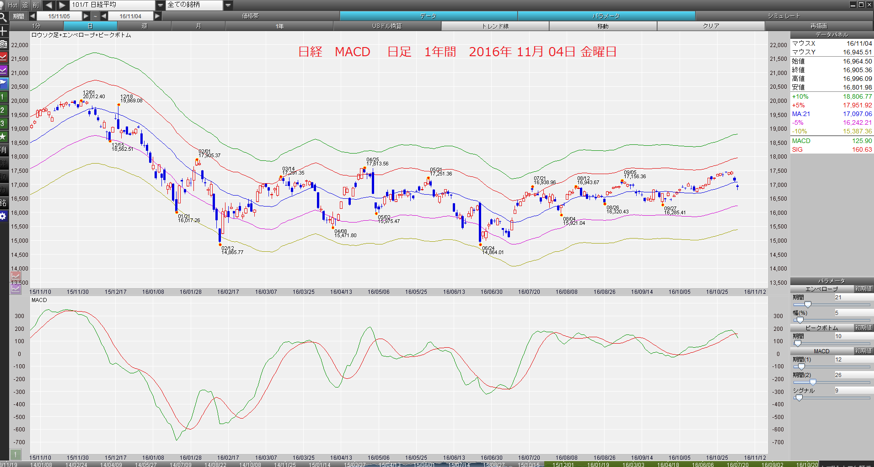This screenshot has height=467, width=874.
Task: Click the envelope 期間 value field 21
Action: pos(853,297)
